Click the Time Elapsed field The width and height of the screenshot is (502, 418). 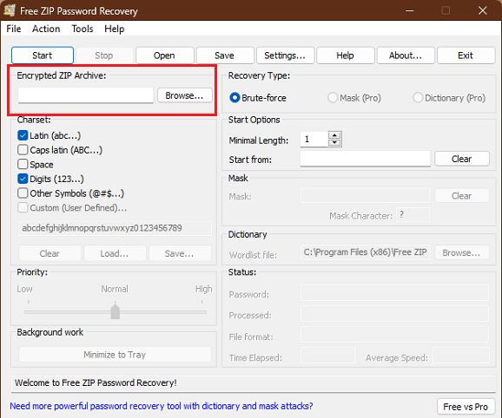[x=328, y=356]
